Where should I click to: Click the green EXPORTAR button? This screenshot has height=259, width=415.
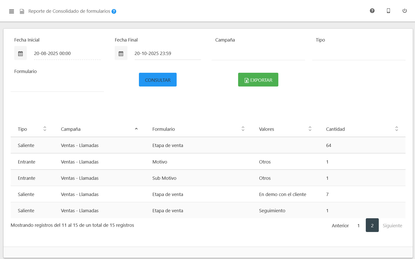click(258, 80)
